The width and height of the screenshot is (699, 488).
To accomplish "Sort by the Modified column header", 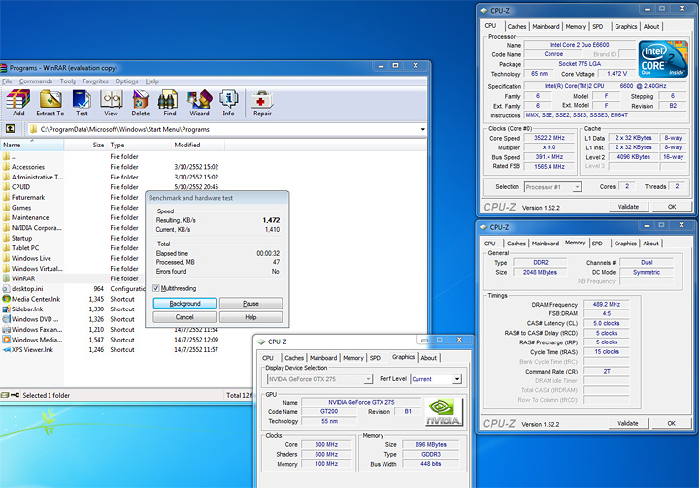I will pyautogui.click(x=198, y=145).
